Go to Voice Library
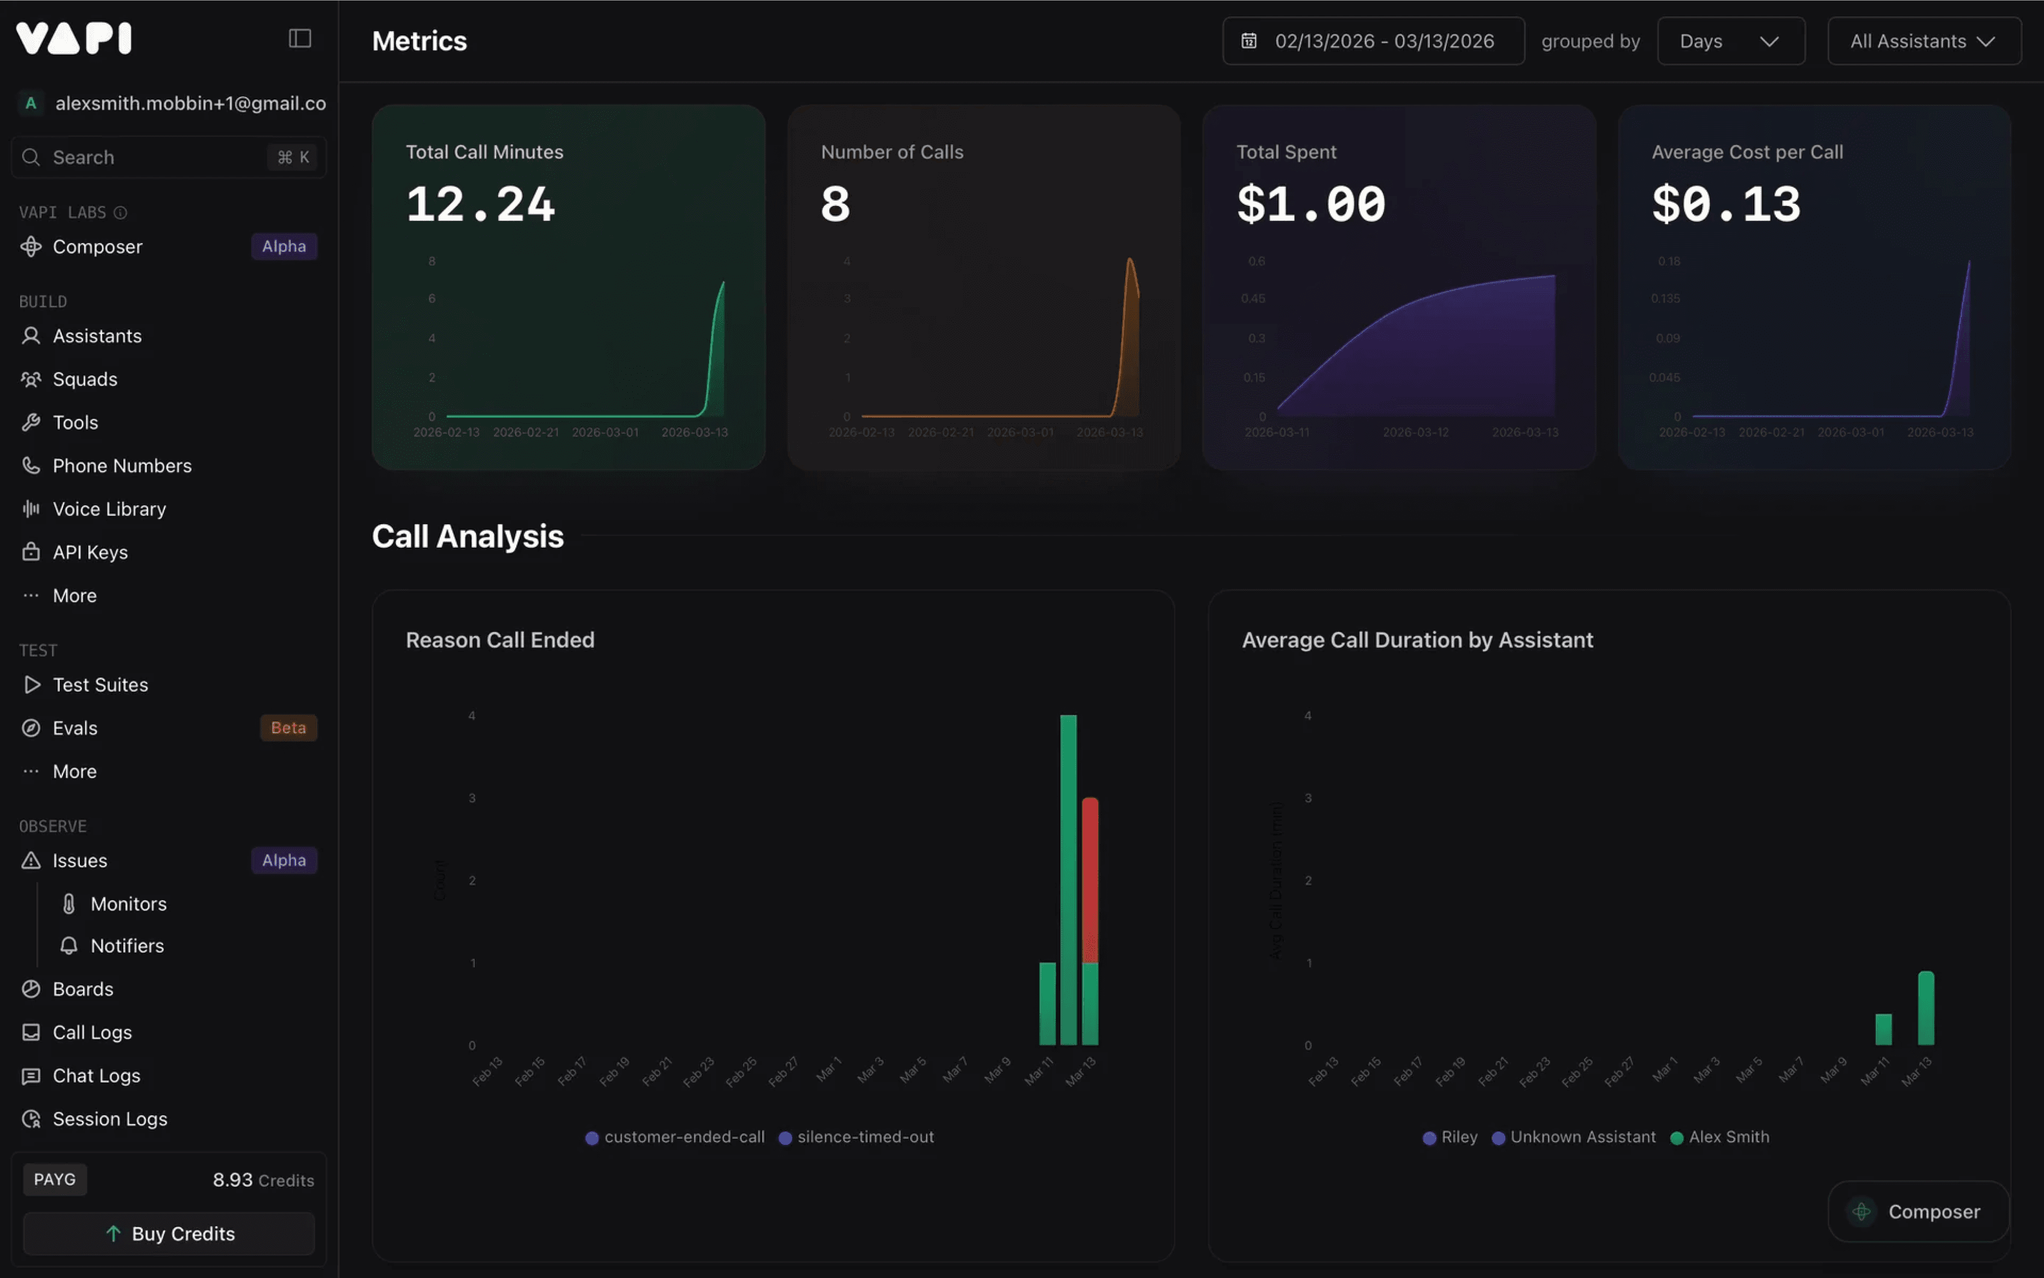Viewport: 2044px width, 1278px height. (x=109, y=509)
